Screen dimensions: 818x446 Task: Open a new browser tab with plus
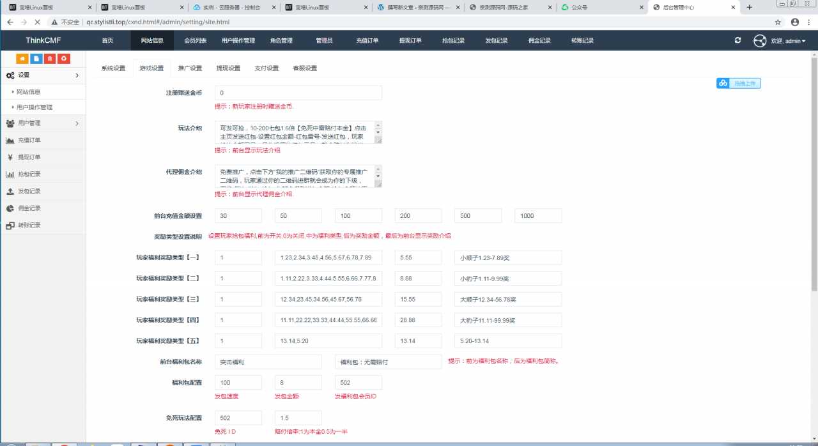[750, 8]
